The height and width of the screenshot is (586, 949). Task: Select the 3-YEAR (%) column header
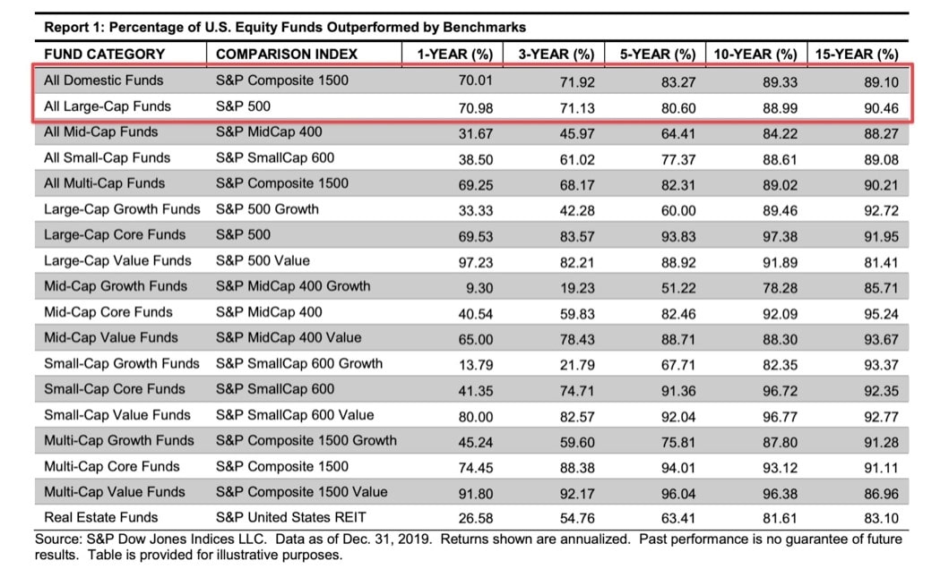pyautogui.click(x=556, y=54)
